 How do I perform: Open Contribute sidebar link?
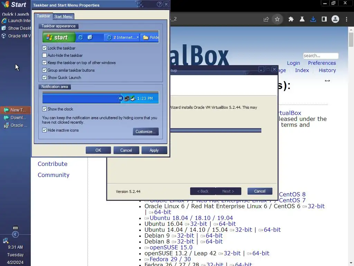pyautogui.click(x=53, y=164)
